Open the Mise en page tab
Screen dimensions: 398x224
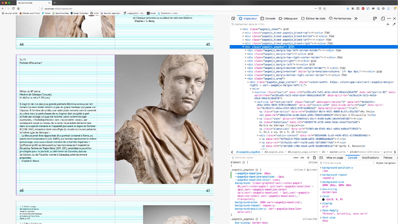pos(335,158)
